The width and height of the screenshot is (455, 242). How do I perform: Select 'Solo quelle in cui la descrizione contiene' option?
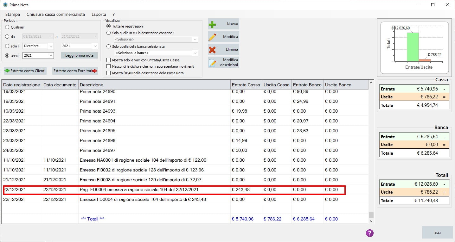click(x=109, y=33)
